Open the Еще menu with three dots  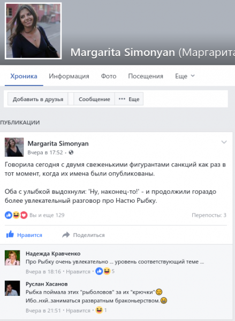pos(129,99)
